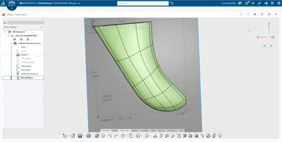Click the Redo arrow in bottom toolbar
This screenshot has height=142, width=282.
tap(116, 136)
